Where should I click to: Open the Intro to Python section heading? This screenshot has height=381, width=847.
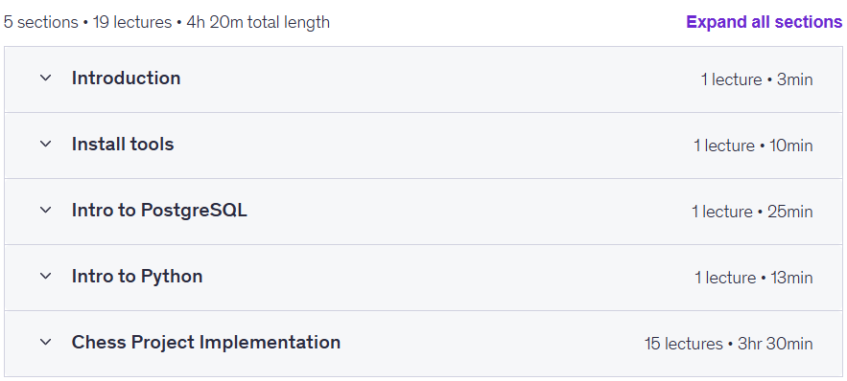click(137, 276)
